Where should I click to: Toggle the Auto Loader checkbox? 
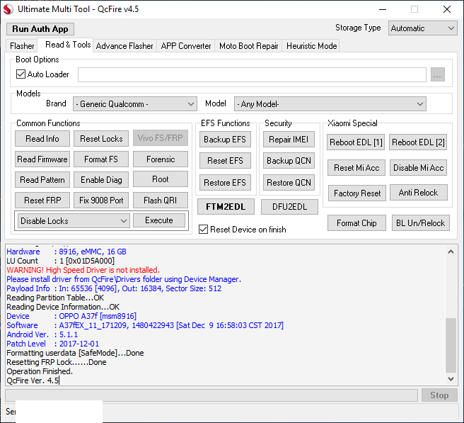tap(21, 74)
